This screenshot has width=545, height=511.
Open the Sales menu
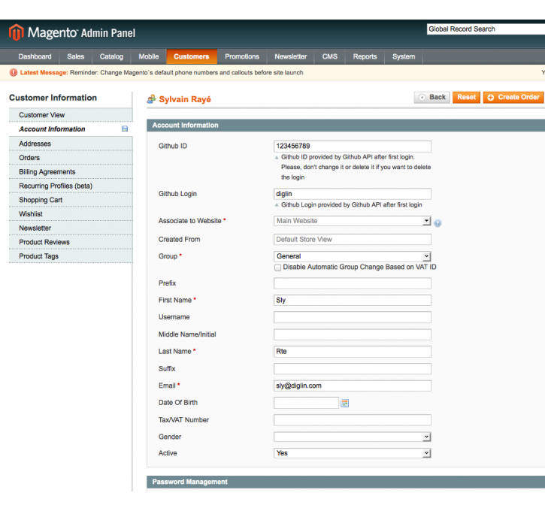point(75,56)
